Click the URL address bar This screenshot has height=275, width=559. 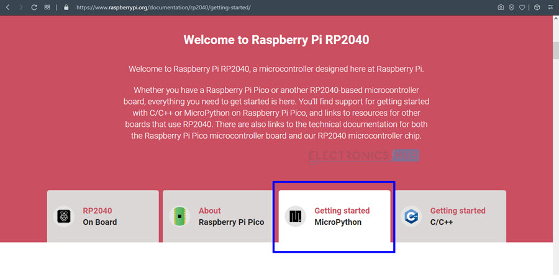tap(248, 7)
